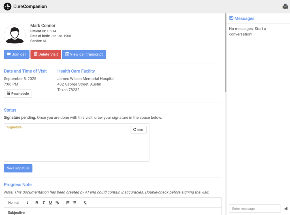Click Mark Connor's patient avatar

tap(15, 35)
